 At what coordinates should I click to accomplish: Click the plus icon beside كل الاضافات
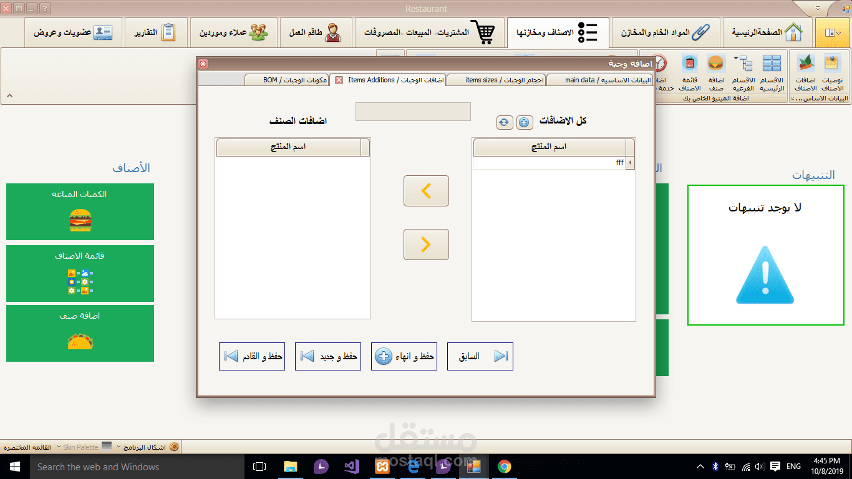tap(524, 122)
